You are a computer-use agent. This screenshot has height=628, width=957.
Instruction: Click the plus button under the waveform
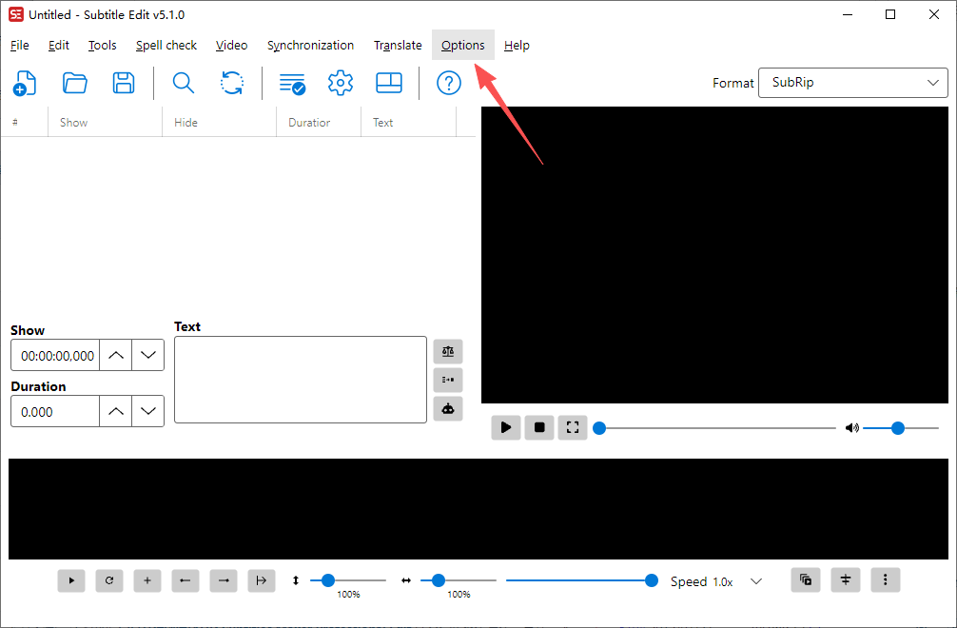pos(147,580)
